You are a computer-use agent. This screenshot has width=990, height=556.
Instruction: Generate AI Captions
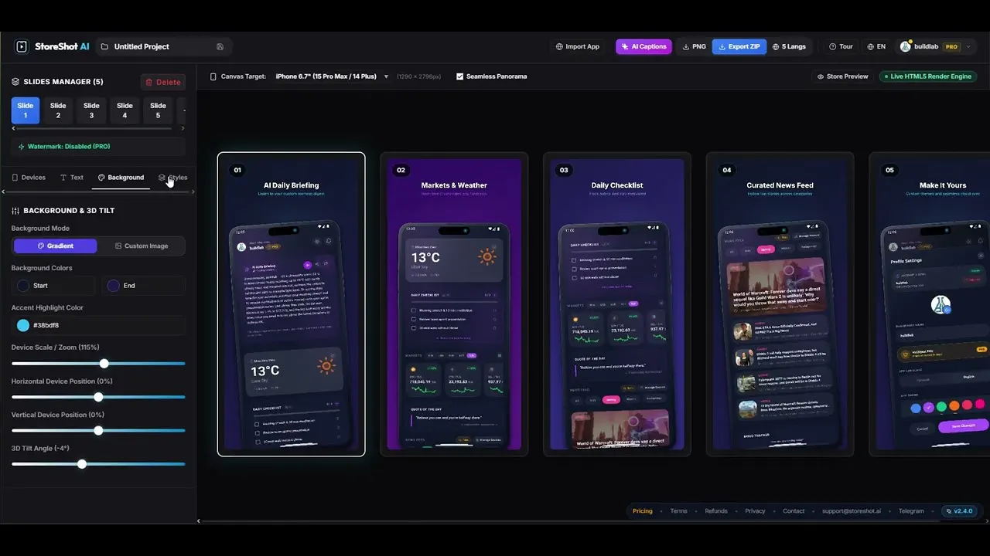pos(643,46)
